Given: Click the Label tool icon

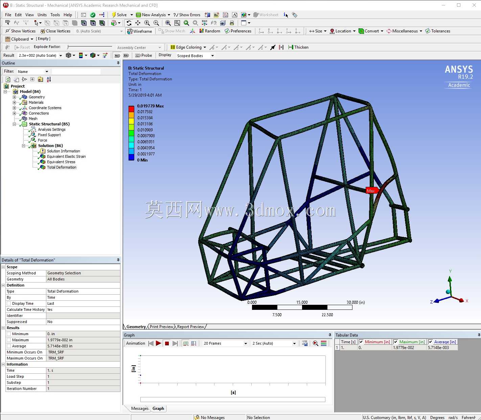Looking at the screenshot, I should [x=295, y=15].
